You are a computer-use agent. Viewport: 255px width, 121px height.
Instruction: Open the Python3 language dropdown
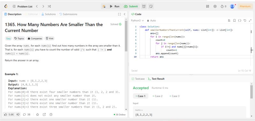point(137,20)
